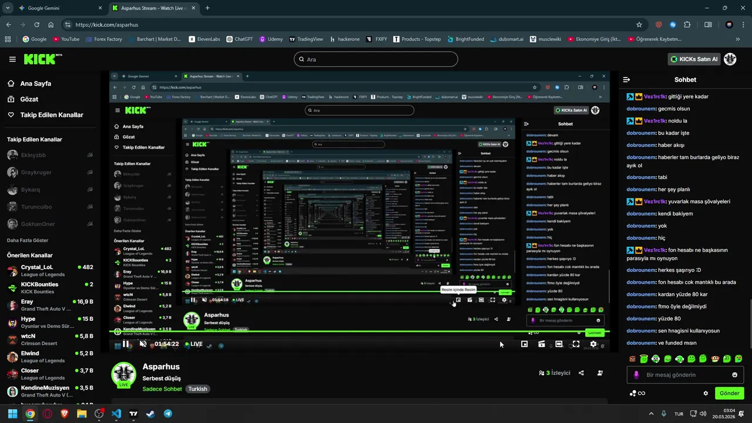752x423 pixels.
Task: Open Steam from the taskbar
Action: tap(150, 414)
